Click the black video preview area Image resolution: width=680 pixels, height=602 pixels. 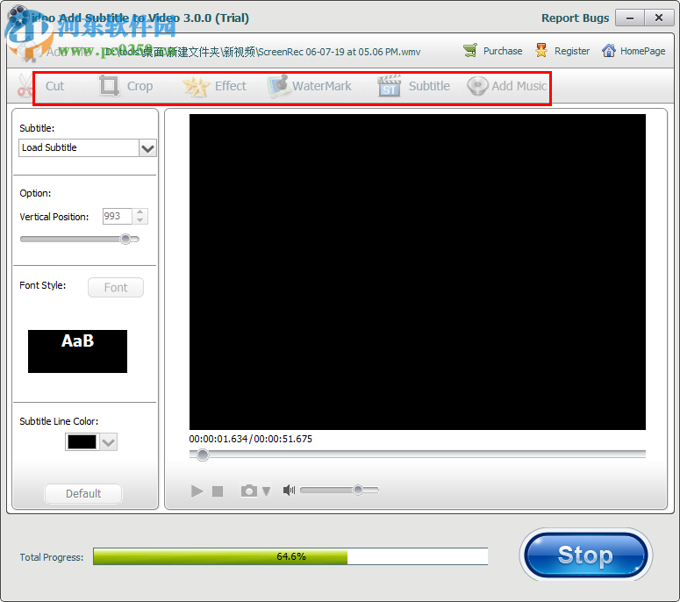417,272
